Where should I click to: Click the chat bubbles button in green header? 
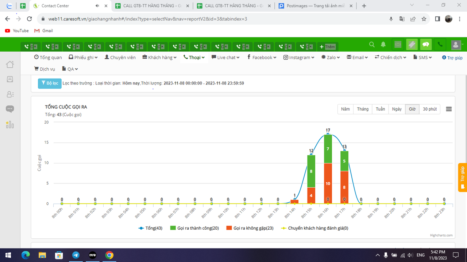426,45
